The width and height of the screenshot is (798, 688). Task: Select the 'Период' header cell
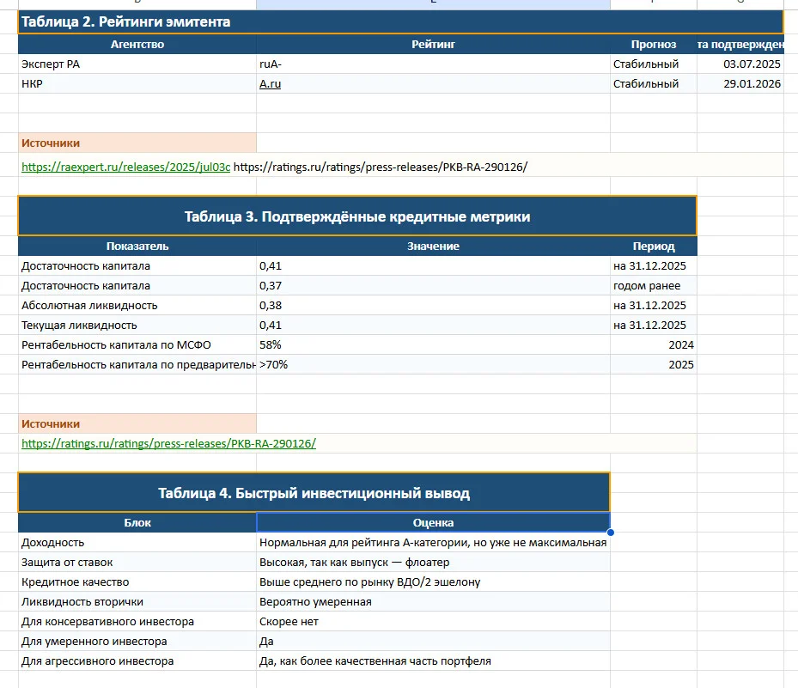tap(654, 247)
